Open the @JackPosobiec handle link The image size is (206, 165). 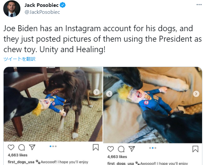click(42, 12)
